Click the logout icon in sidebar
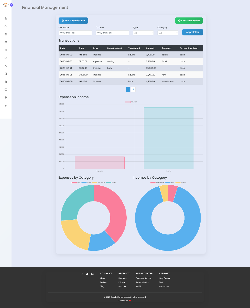The width and height of the screenshot is (250, 308). coord(6,106)
